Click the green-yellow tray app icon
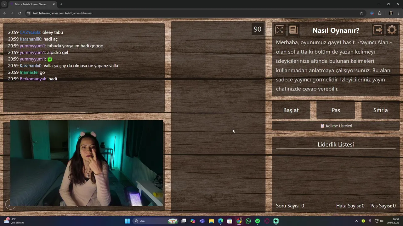 [x=363, y=221]
